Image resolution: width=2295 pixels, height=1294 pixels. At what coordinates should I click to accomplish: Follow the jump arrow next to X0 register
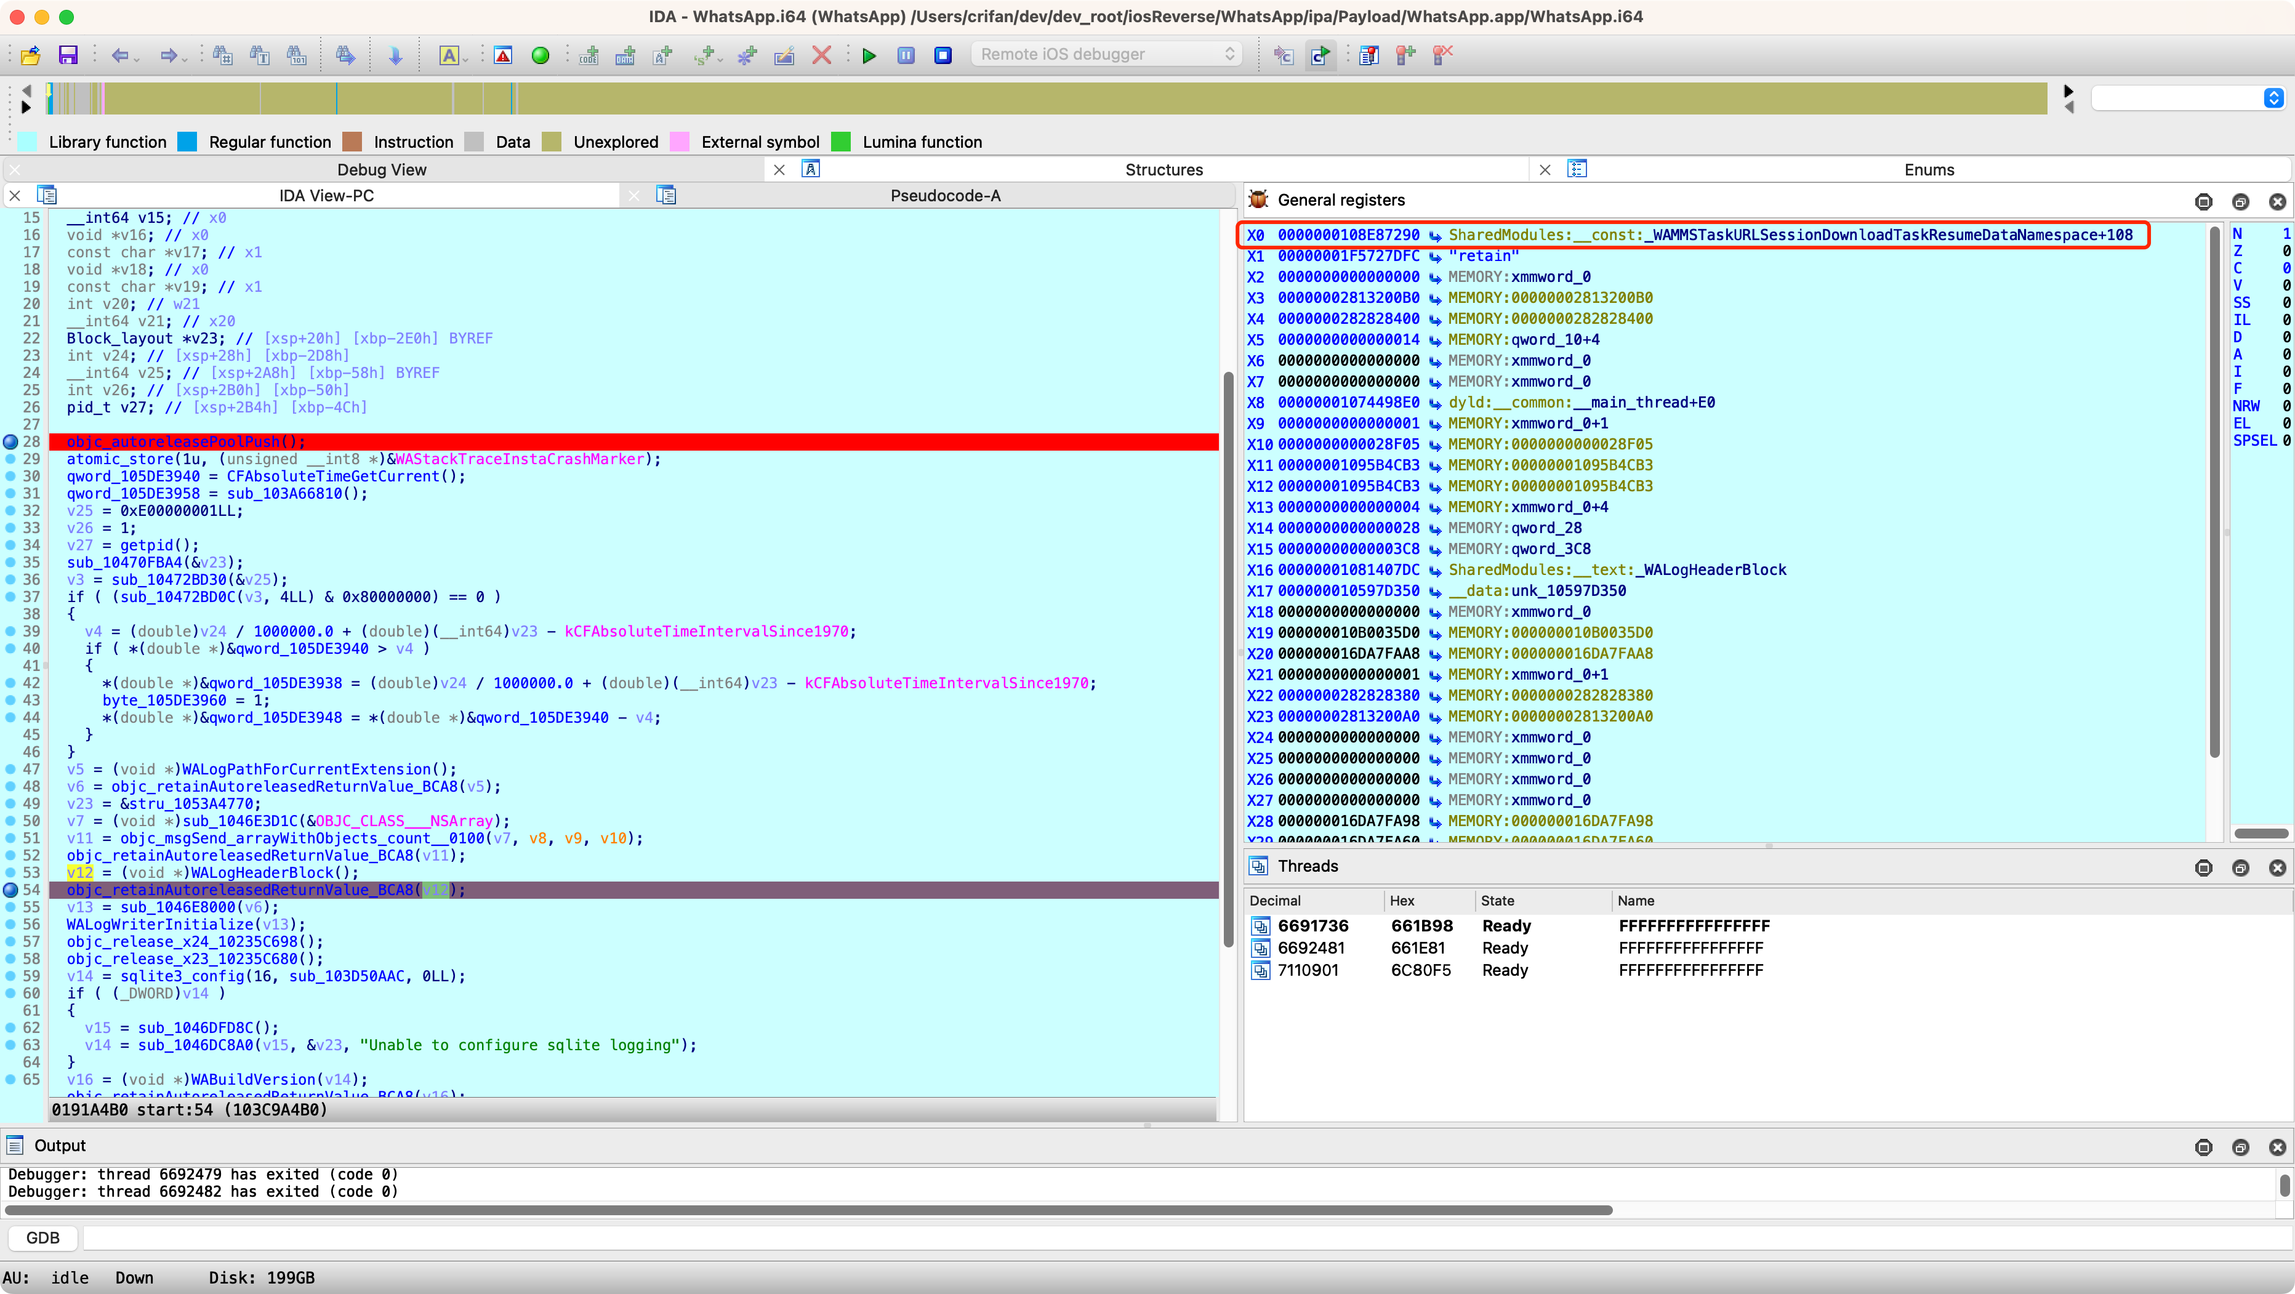1435,235
